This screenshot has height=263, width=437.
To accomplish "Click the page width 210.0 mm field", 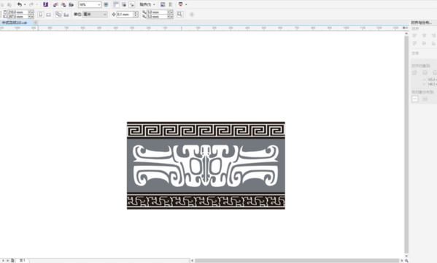I will [18, 12].
